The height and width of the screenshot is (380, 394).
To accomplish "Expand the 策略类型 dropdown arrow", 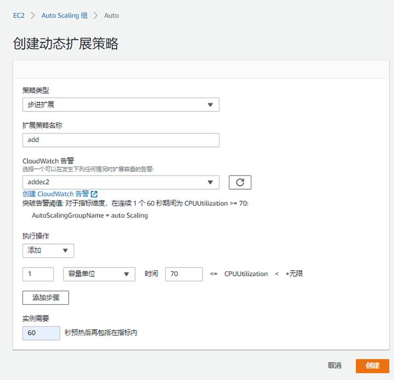I will (x=210, y=105).
